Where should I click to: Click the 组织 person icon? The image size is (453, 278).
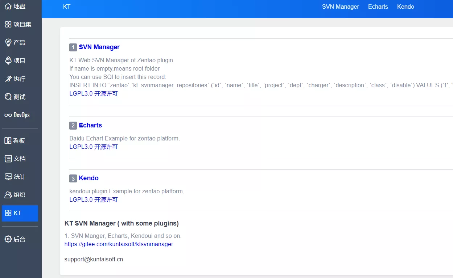[x=8, y=195]
